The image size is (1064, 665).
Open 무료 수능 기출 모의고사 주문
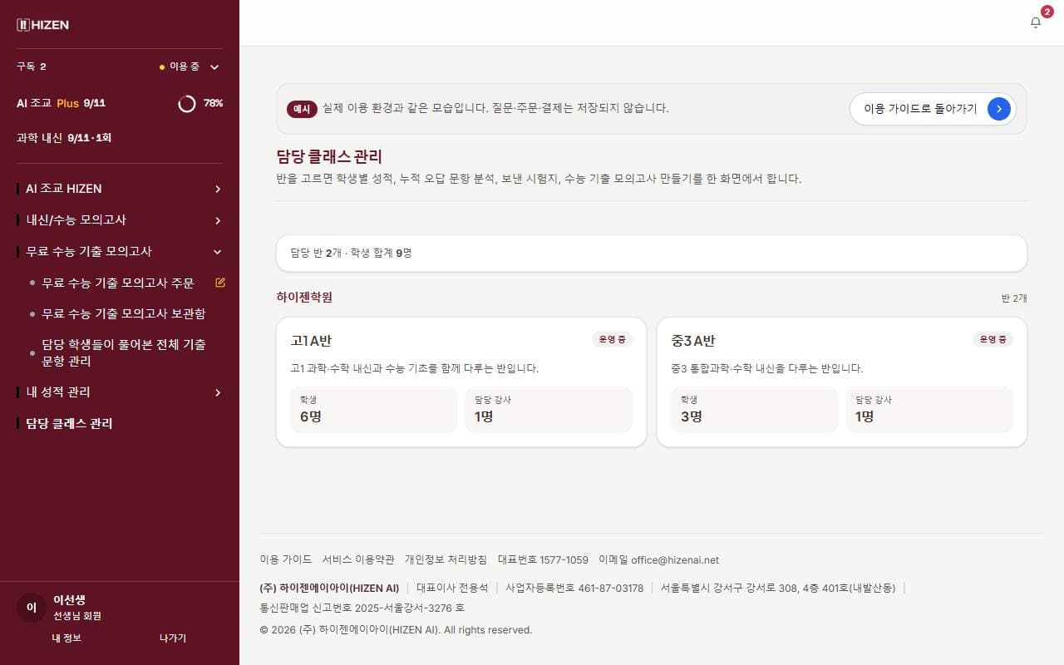[118, 283]
